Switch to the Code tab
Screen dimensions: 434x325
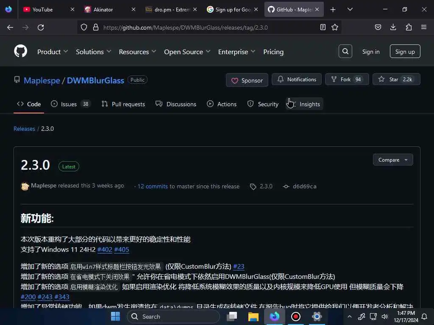click(29, 104)
